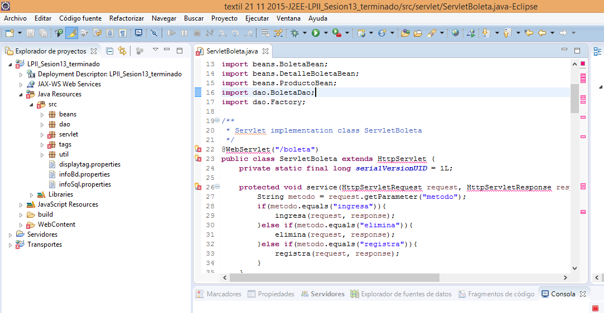Click the editor vertical scrollbar thumb

[x=574, y=99]
